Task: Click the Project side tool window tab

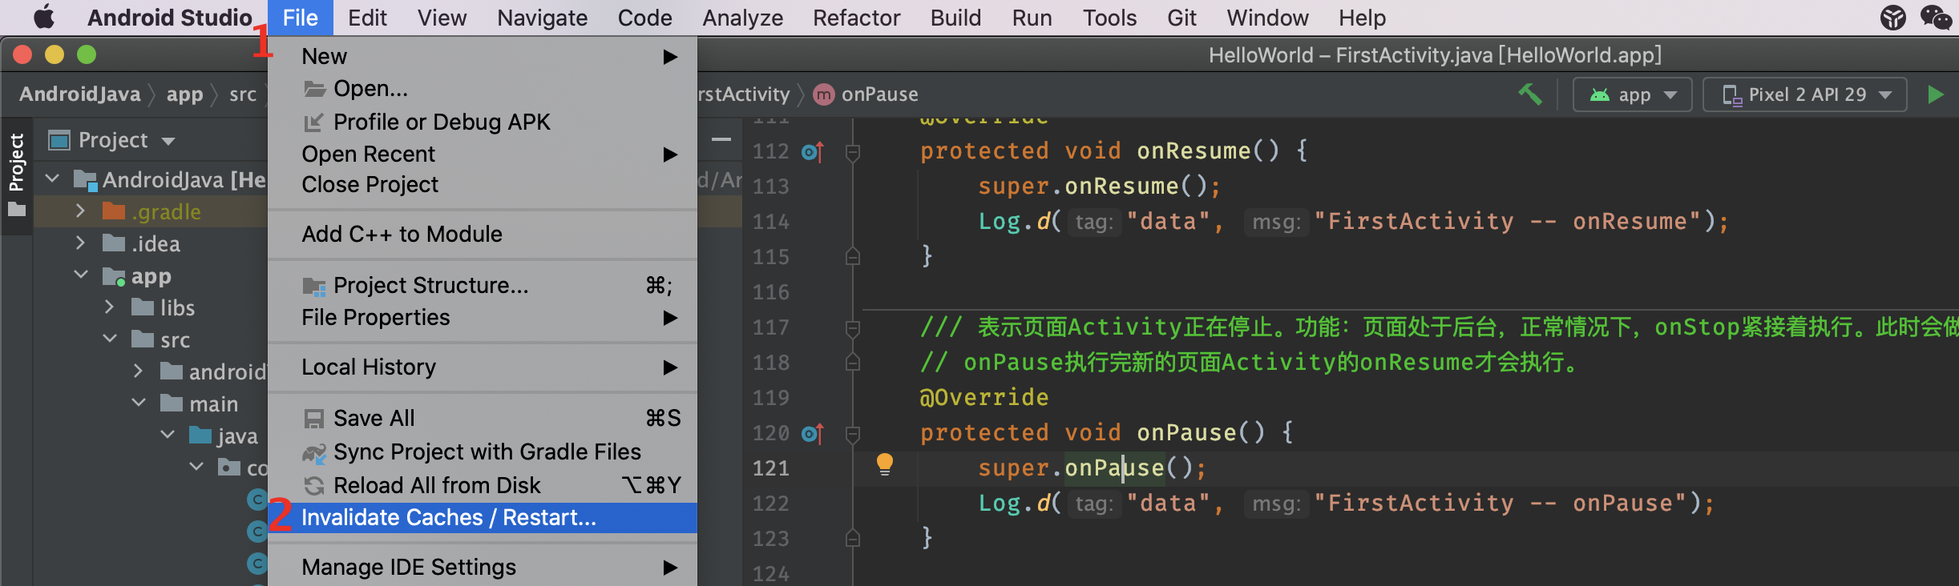Action: point(16,163)
